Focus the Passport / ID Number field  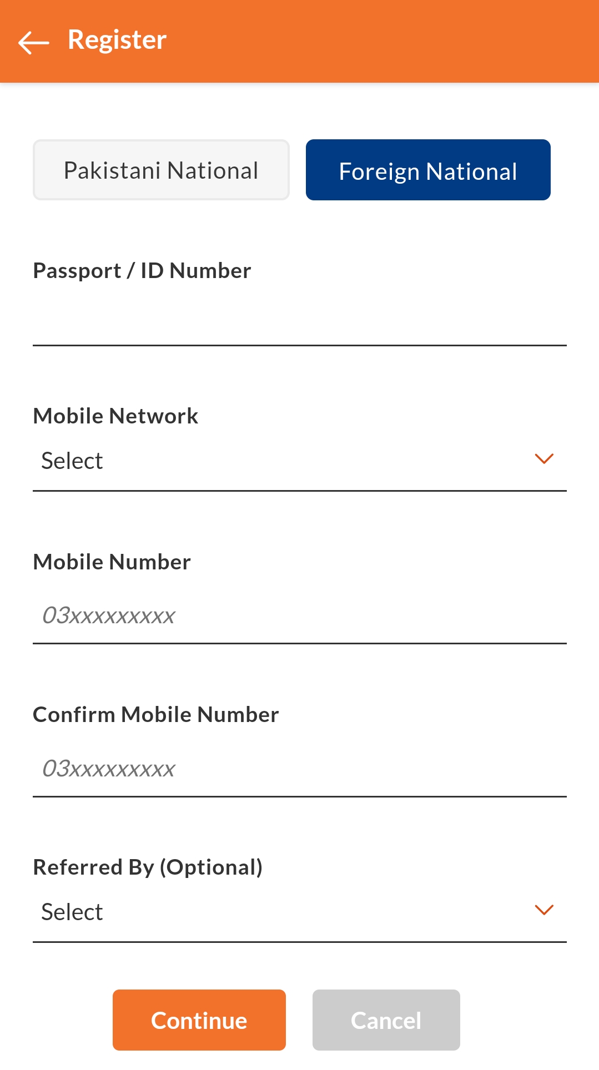click(x=299, y=320)
